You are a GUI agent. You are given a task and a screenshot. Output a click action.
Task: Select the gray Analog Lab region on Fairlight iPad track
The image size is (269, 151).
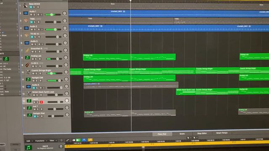[x=130, y=114]
